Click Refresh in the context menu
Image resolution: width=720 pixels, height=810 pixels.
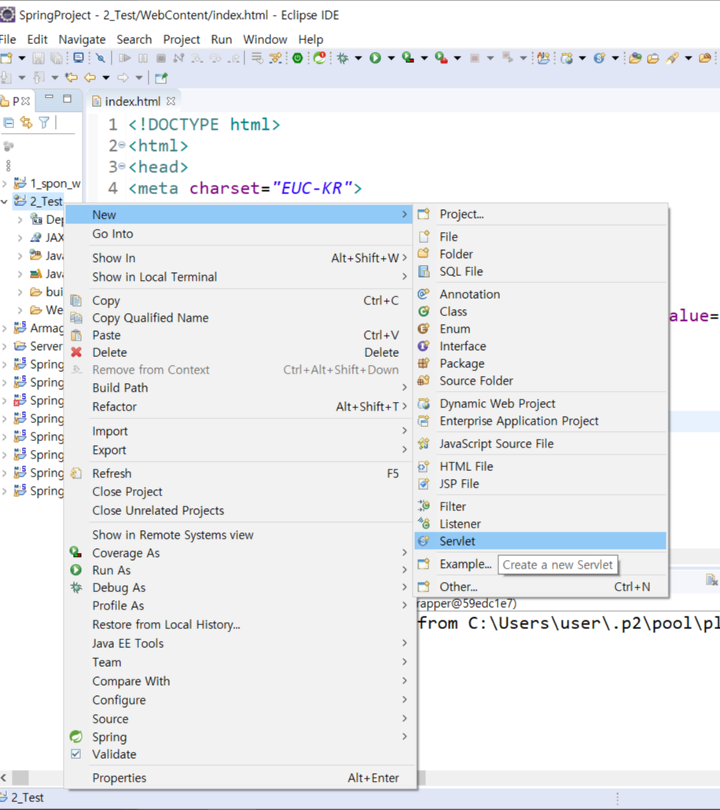(240, 473)
